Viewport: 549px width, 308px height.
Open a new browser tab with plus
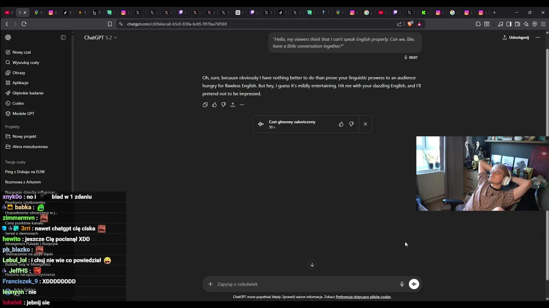(x=494, y=12)
